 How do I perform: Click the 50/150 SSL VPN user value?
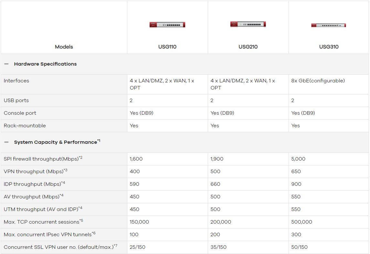coord(299,247)
